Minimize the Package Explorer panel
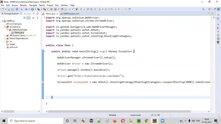 (34, 13)
